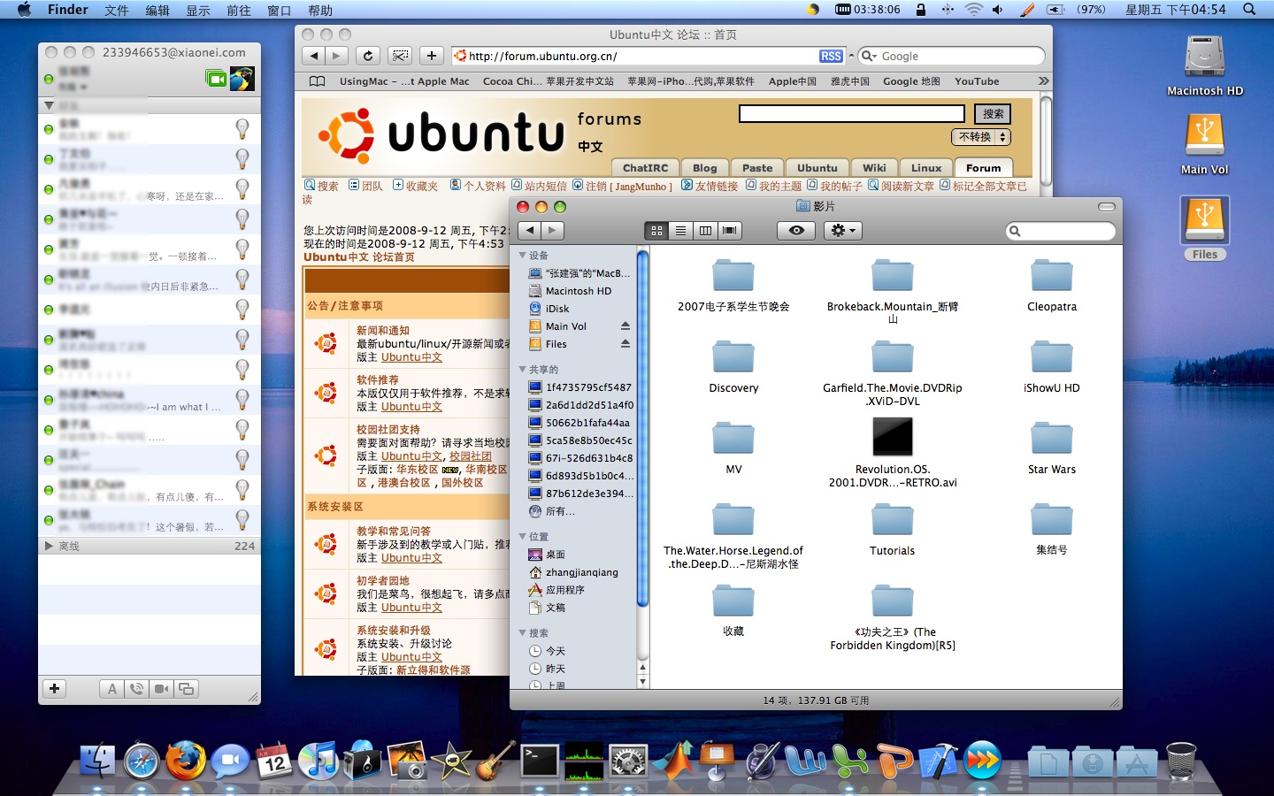Collapse 设备 section in Finder sidebar
1274x796 pixels.
click(x=523, y=255)
